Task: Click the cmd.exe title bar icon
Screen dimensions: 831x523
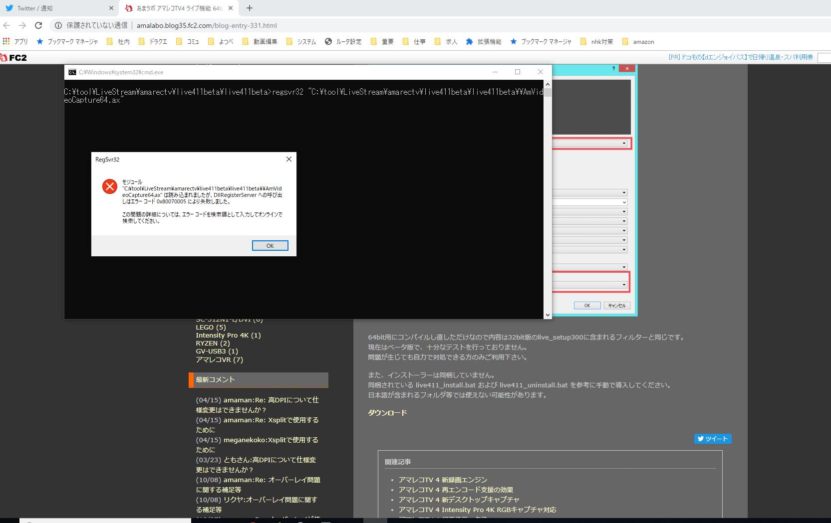Action: 72,72
